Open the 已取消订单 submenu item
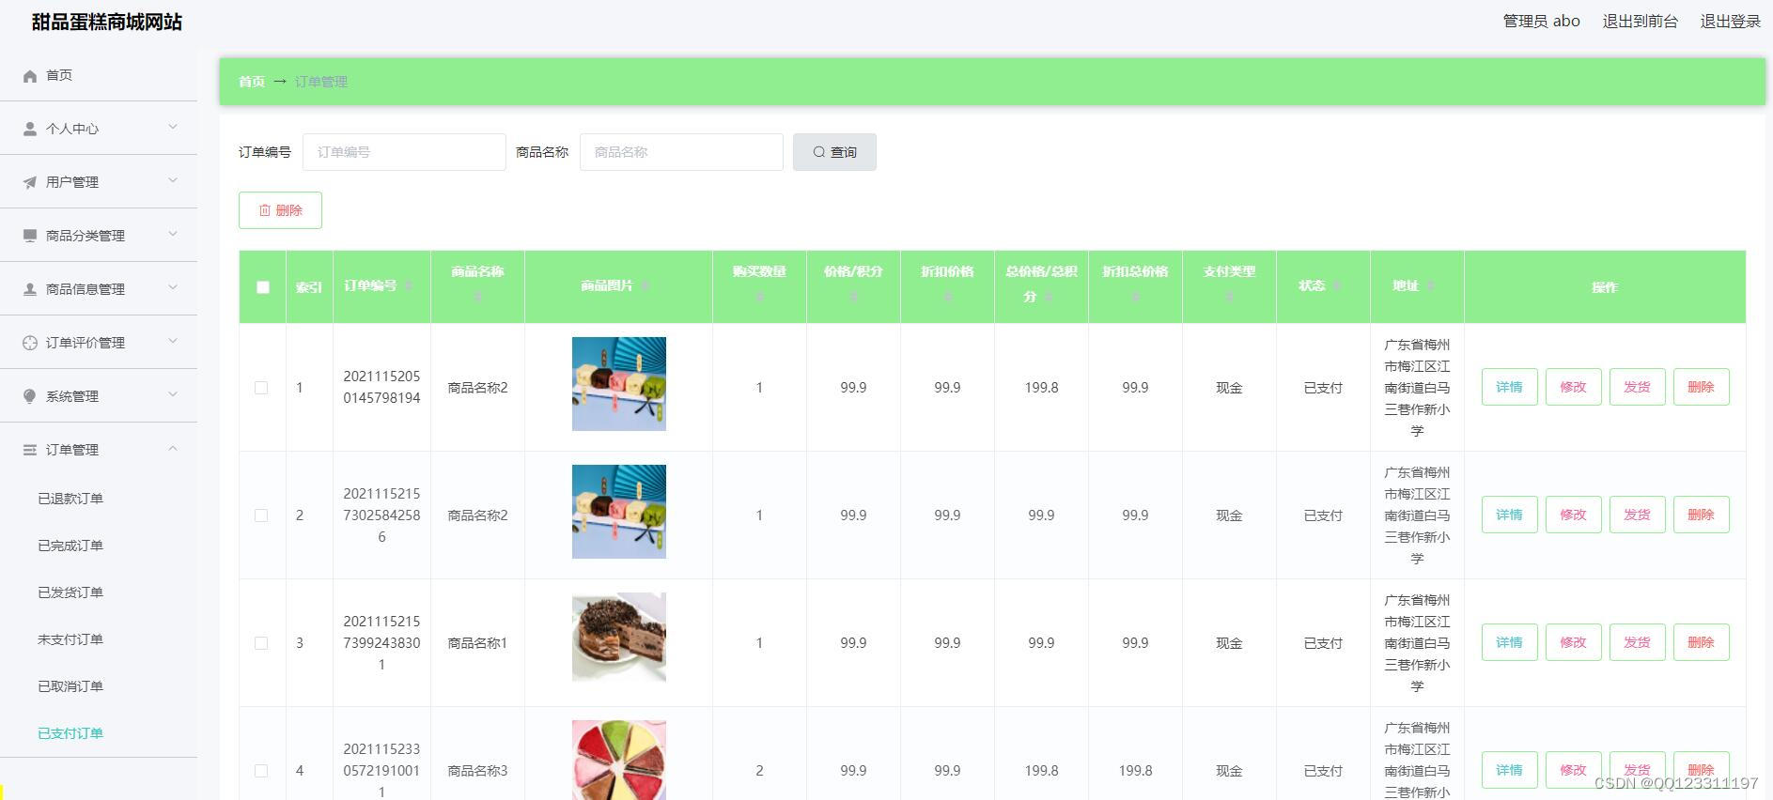 pyautogui.click(x=70, y=686)
